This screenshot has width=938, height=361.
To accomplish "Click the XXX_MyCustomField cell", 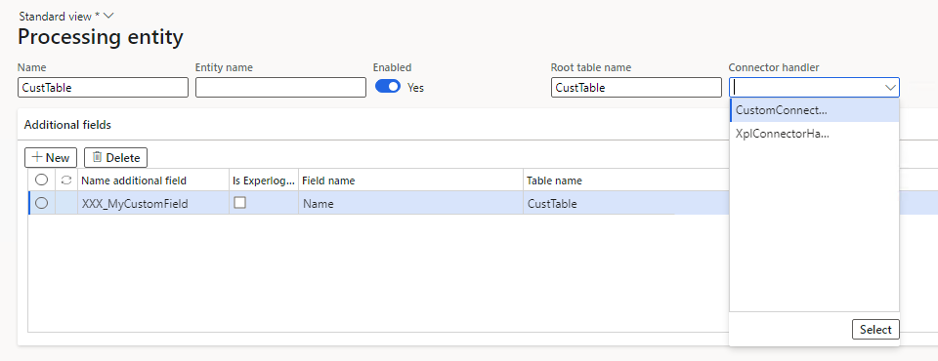I will 153,204.
